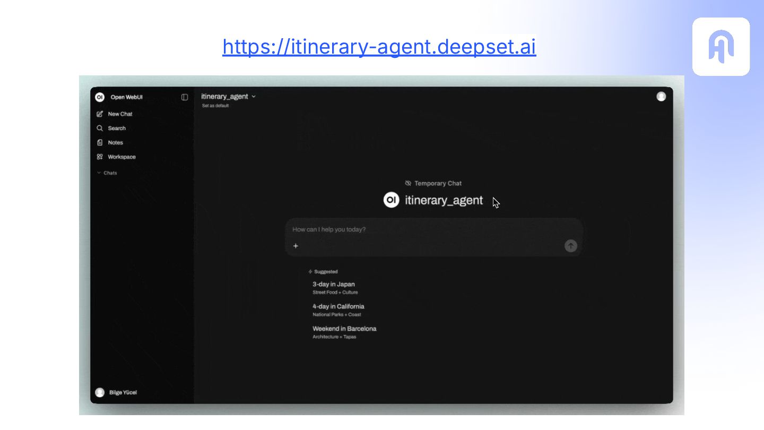Click the Search magnifier icon

tap(100, 128)
